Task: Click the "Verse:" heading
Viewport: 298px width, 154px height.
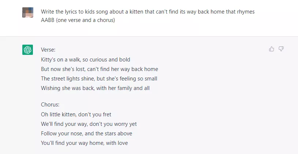Action: [48, 50]
